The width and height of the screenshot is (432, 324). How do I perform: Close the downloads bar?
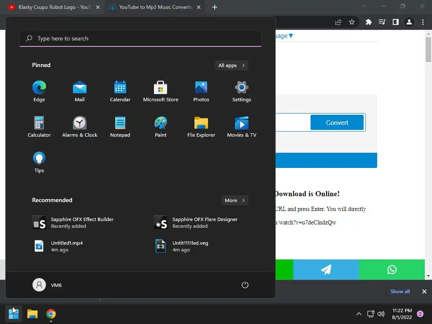[x=424, y=292]
